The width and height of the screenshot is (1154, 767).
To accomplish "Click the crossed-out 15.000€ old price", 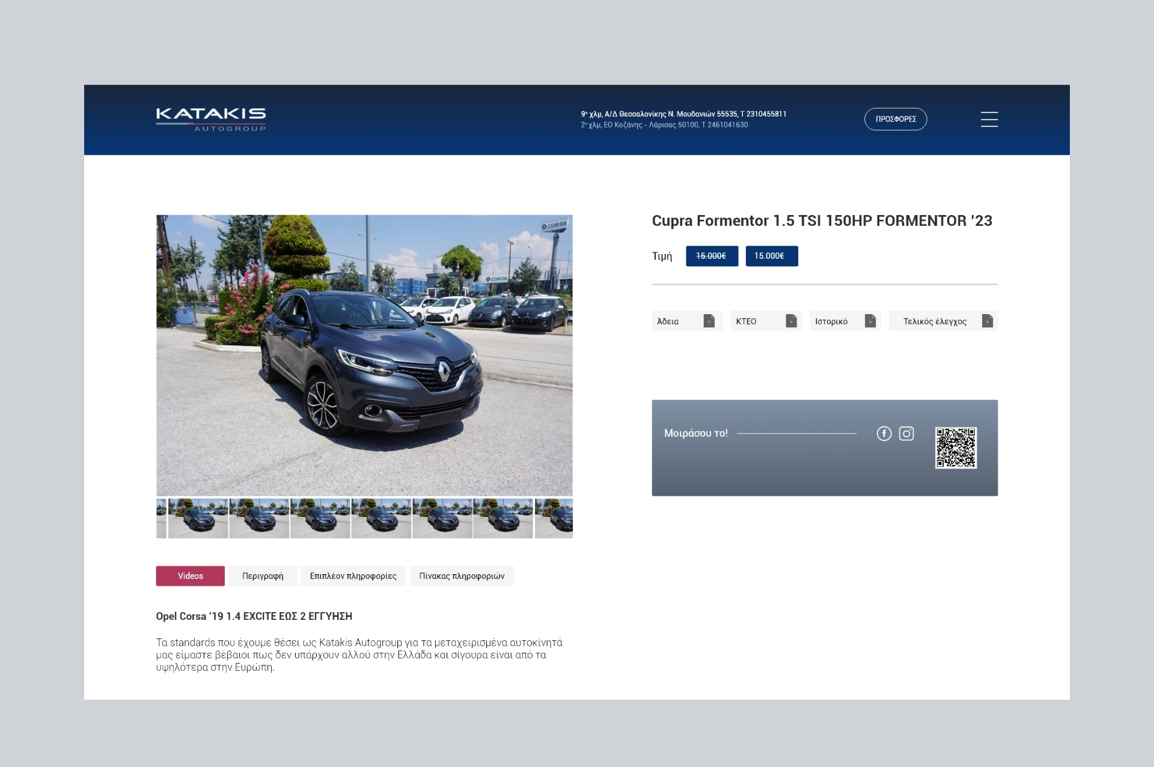I will (712, 256).
